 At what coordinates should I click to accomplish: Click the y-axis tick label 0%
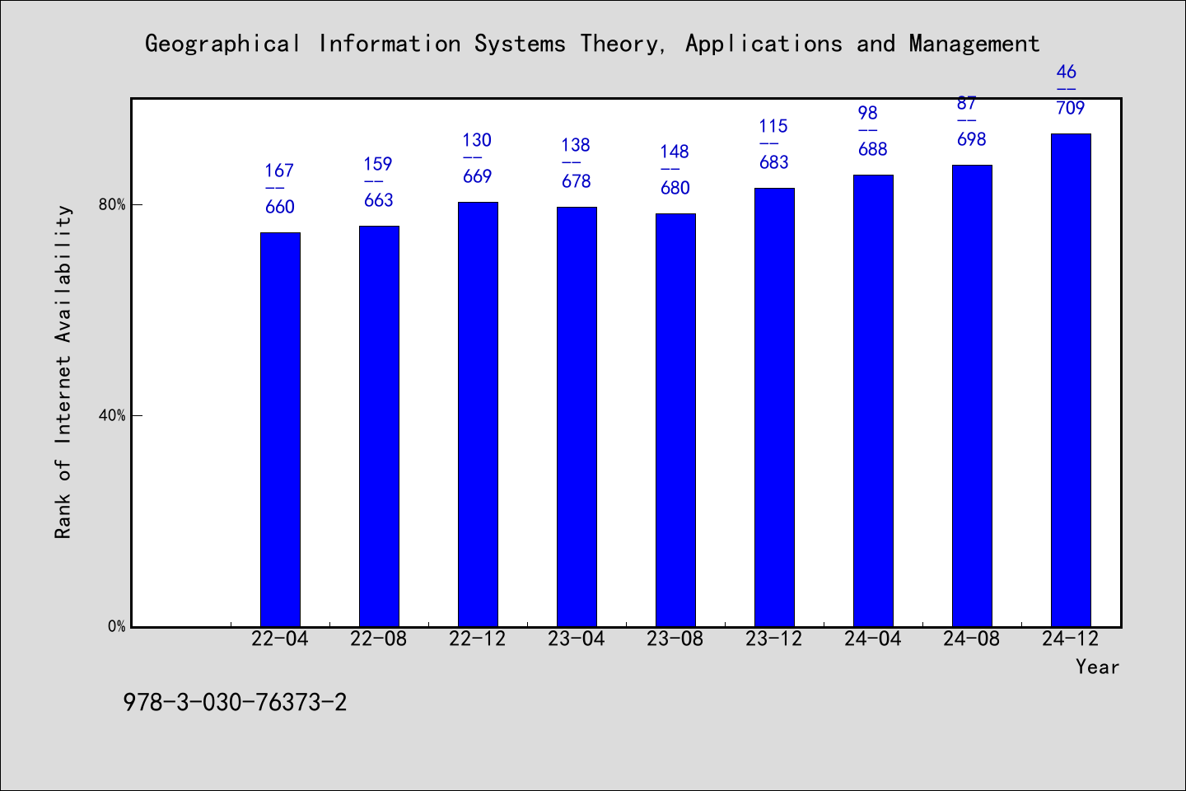coord(116,626)
